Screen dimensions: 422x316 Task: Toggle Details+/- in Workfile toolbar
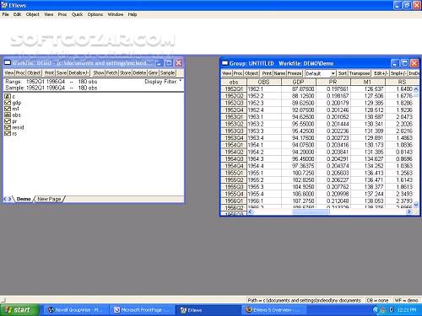click(78, 72)
